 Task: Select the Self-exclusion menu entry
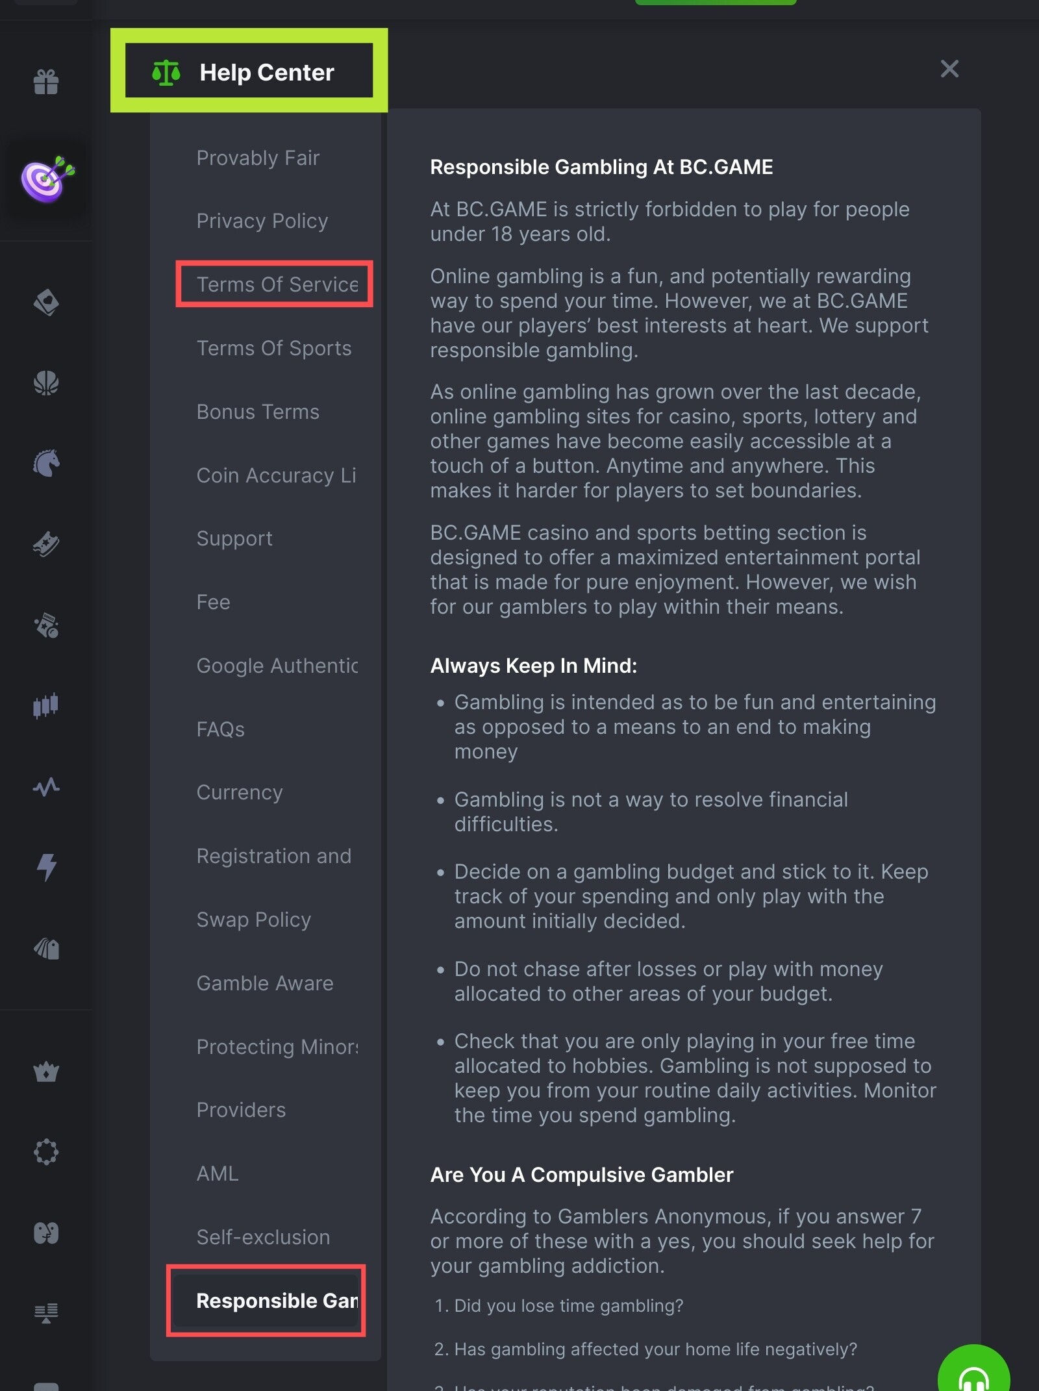tap(263, 1237)
